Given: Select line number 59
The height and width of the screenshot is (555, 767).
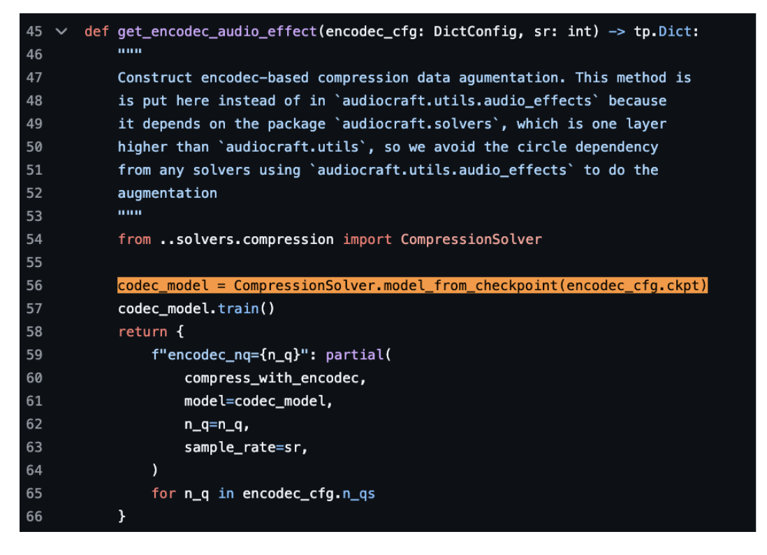Looking at the screenshot, I should coord(34,355).
